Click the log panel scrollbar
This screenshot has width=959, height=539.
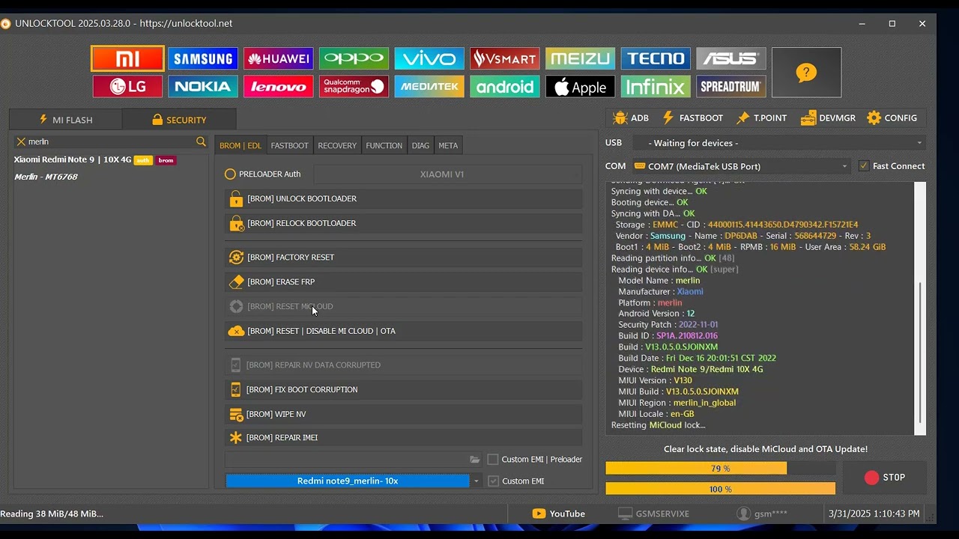click(x=920, y=308)
